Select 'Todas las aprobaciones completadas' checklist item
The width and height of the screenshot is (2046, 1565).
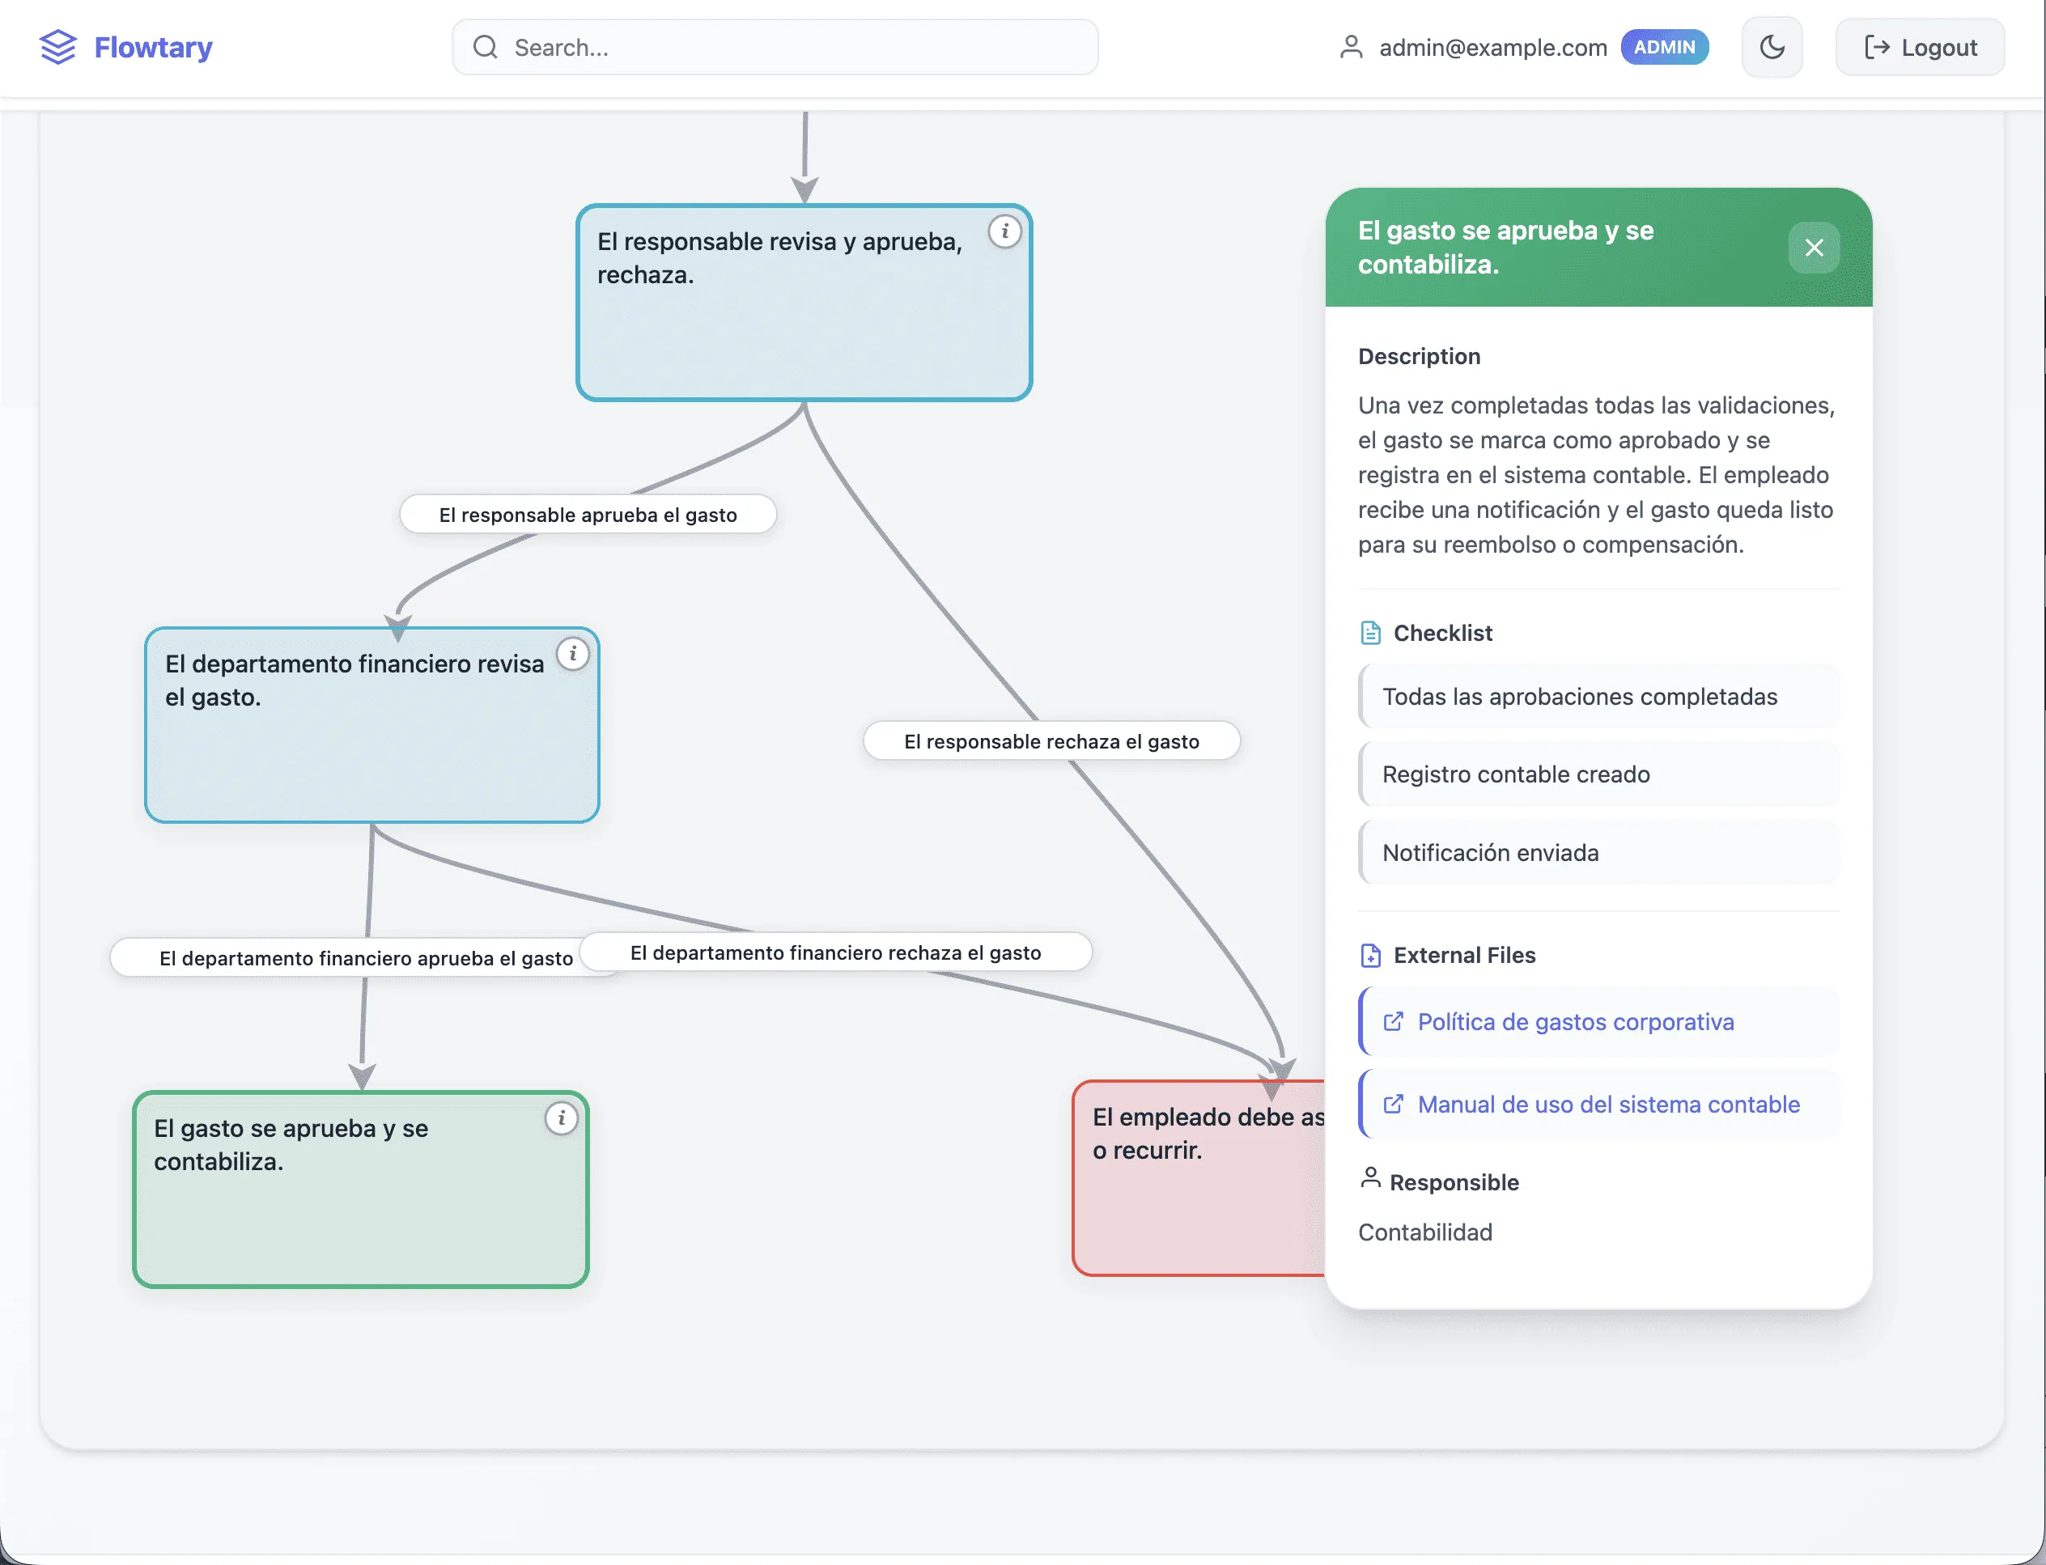(1579, 697)
